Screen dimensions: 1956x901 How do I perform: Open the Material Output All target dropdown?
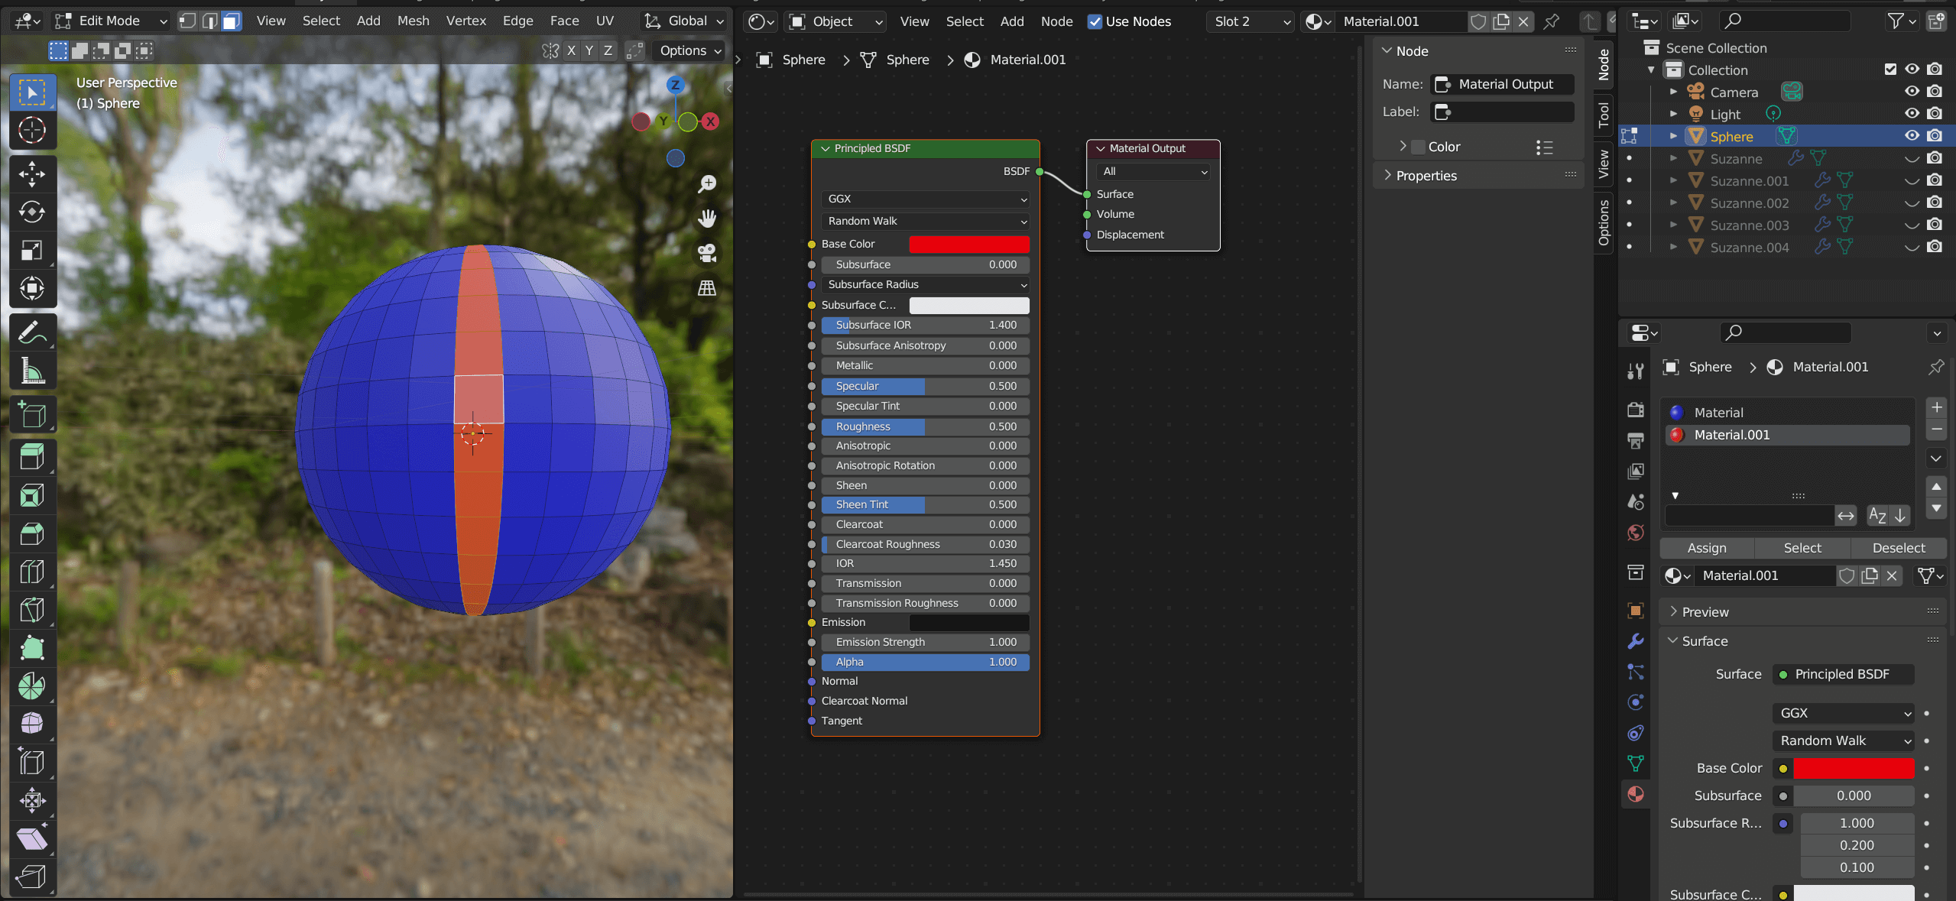tap(1154, 171)
